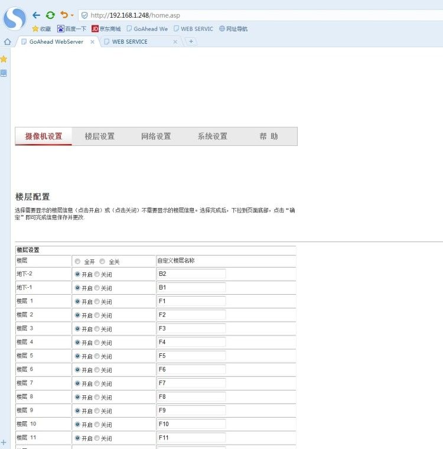Image resolution: width=443 pixels, height=449 pixels.
Task: Click the F6 floor name field
Action: (x=191, y=369)
